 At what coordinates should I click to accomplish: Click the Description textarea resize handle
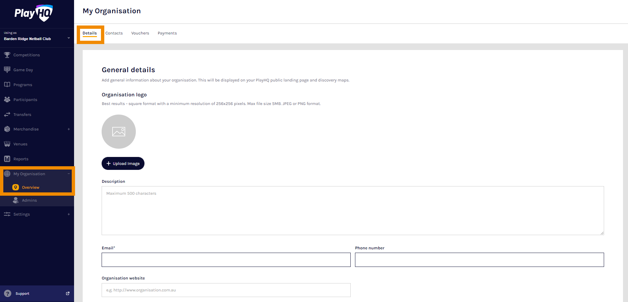(602, 233)
